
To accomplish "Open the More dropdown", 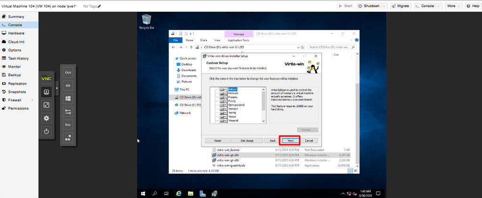I will pyautogui.click(x=453, y=6).
